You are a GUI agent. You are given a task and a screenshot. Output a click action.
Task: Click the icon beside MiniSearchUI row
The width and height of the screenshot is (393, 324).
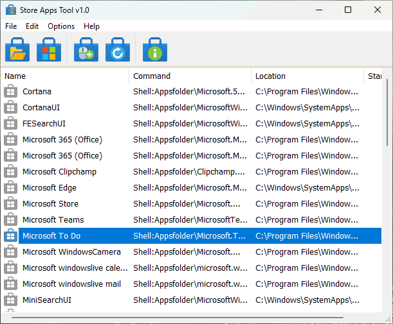pos(10,300)
